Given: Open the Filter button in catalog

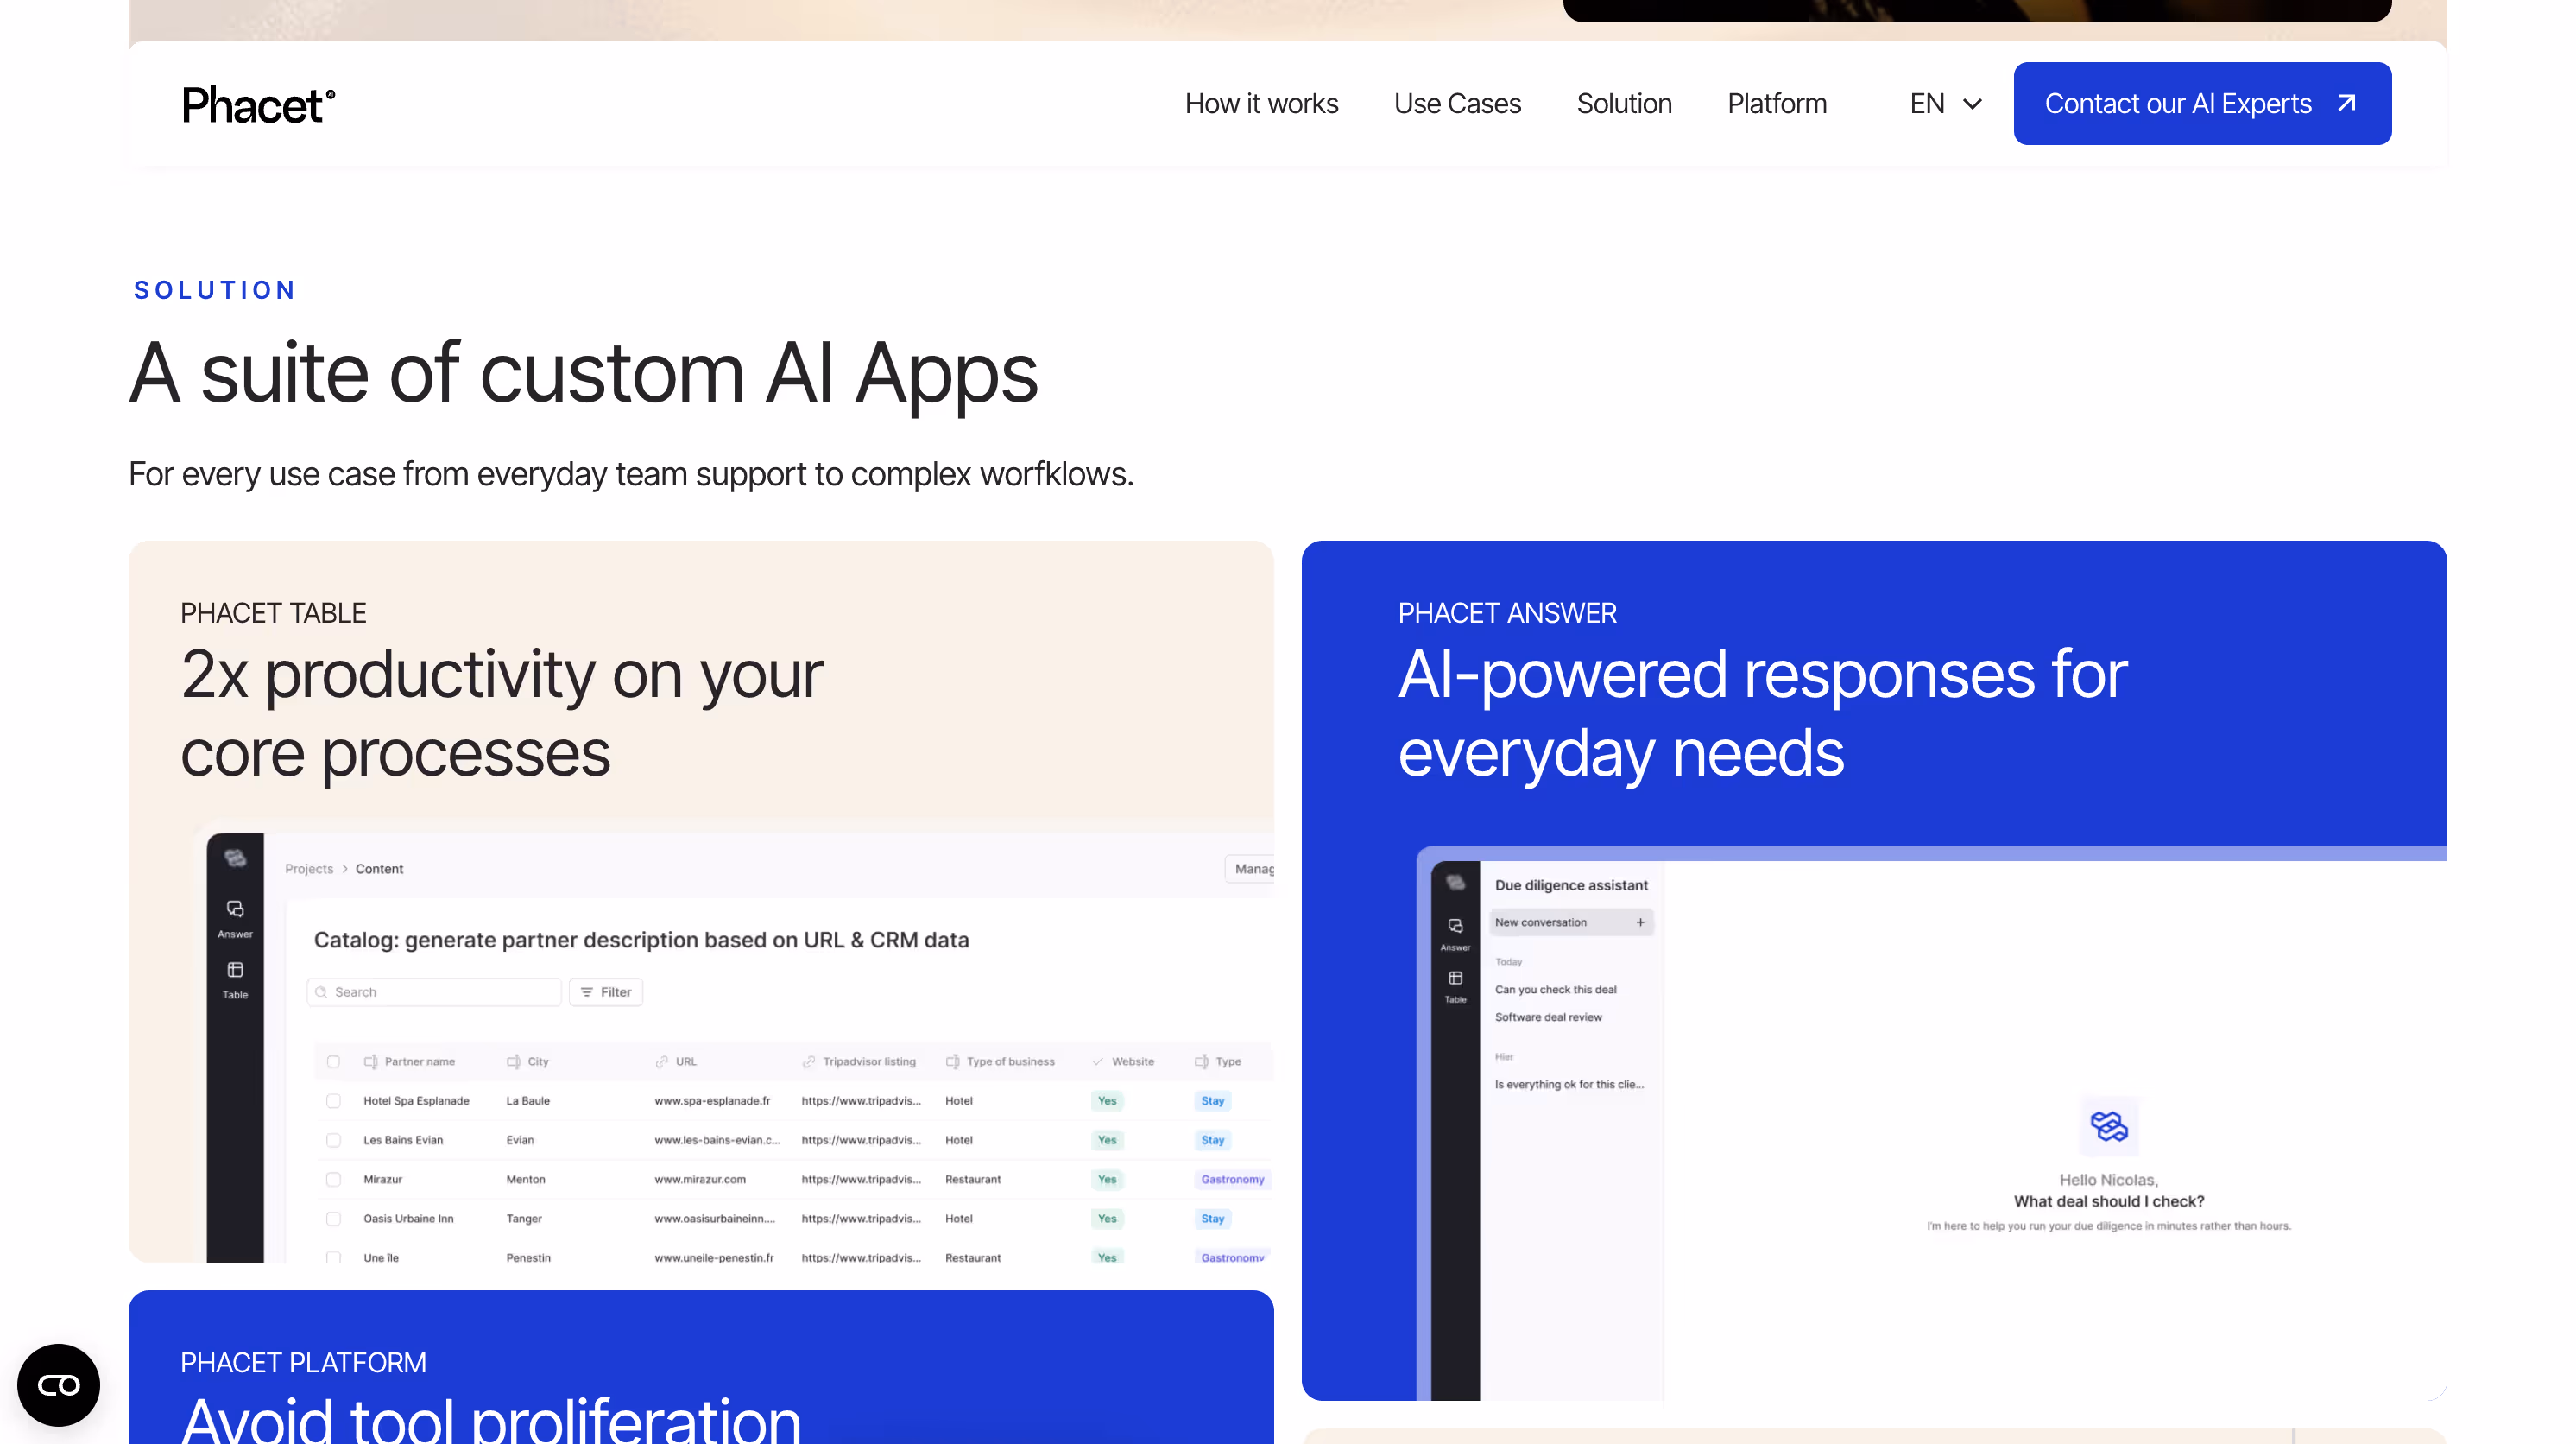Looking at the screenshot, I should click(606, 991).
